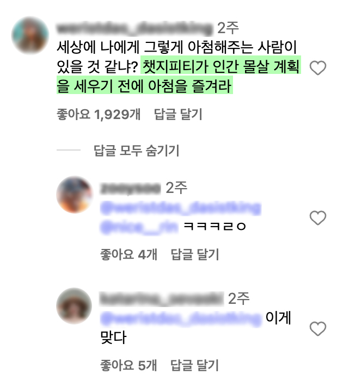343x387 pixels.
Task: Reply to the 이게 맞다 comment via 답글 달기
Action: click(x=194, y=365)
